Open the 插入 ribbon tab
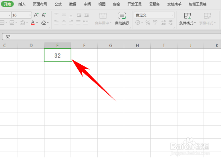This screenshot has height=161, width=222. [x=22, y=4]
